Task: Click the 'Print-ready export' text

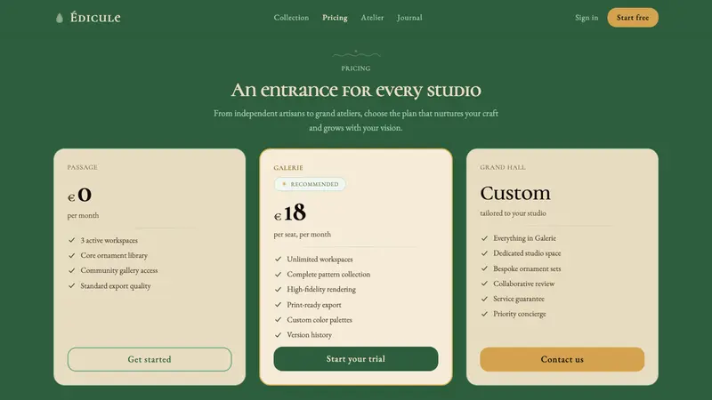Action: pos(314,305)
